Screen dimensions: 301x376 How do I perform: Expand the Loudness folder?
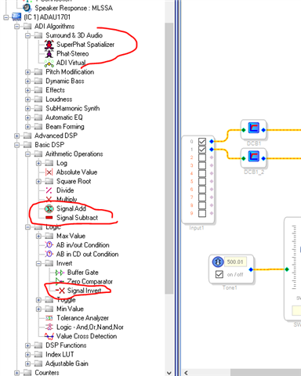[x=27, y=99]
